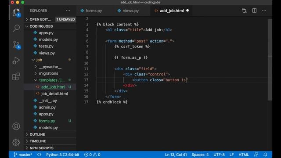Viewport: 281px width, 158px height.
Task: Click the h1 Add job line
Action: 139,30
